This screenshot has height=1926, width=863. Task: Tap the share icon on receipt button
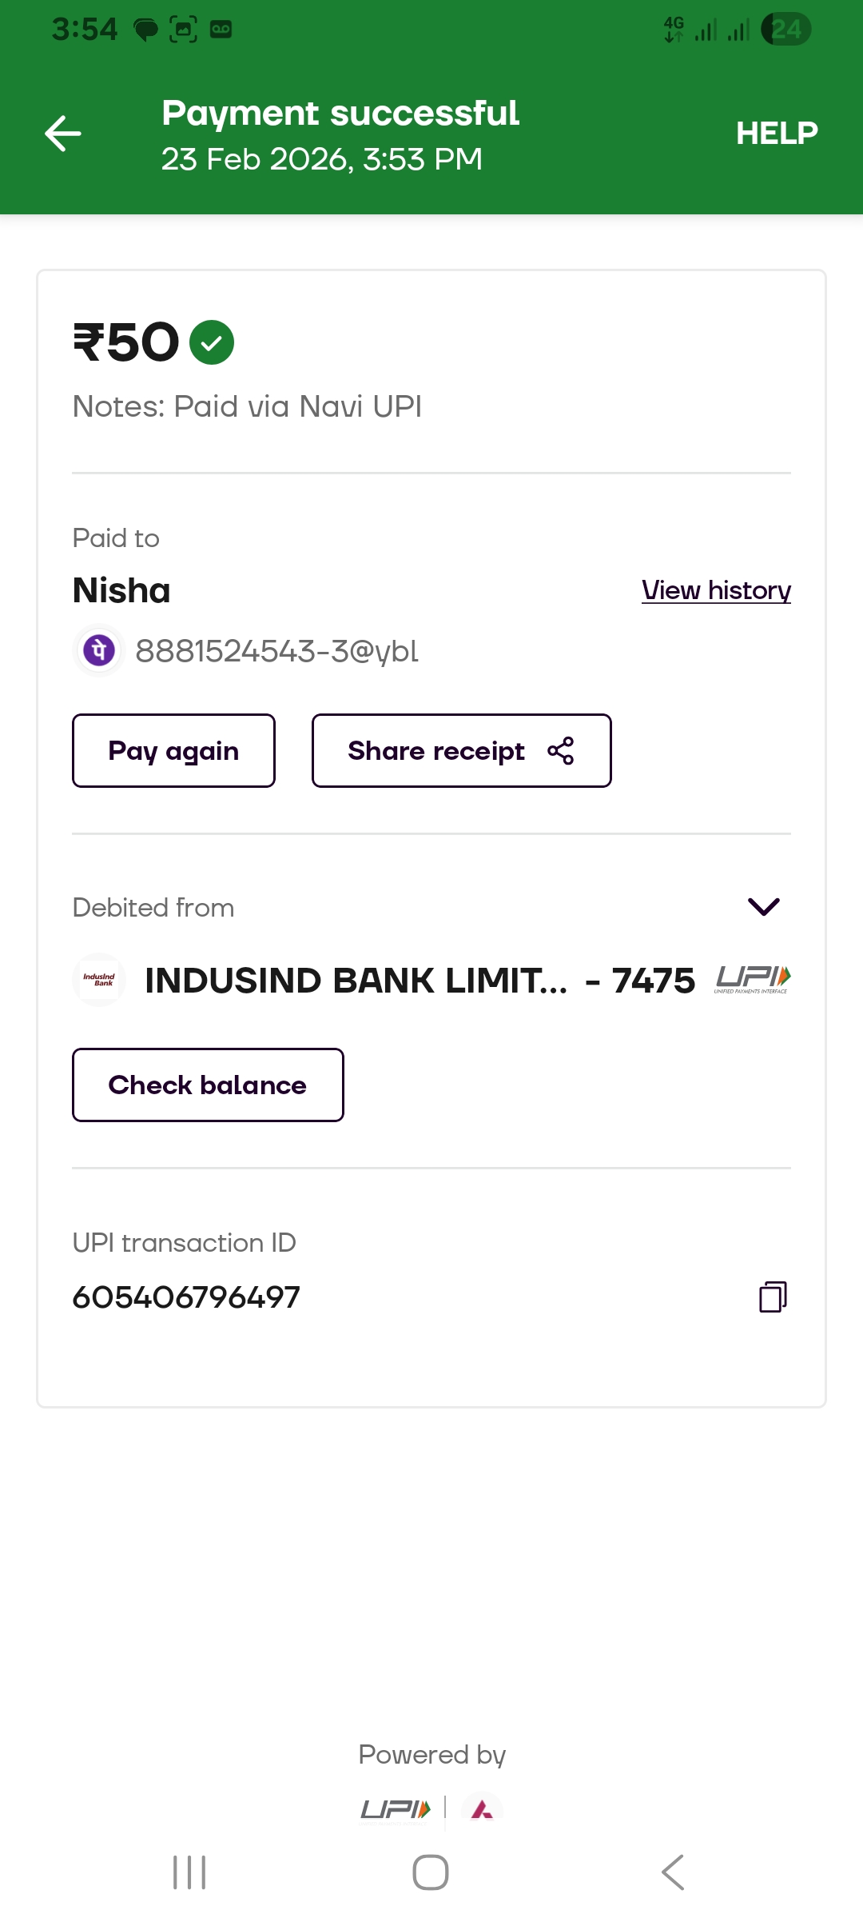[561, 751]
